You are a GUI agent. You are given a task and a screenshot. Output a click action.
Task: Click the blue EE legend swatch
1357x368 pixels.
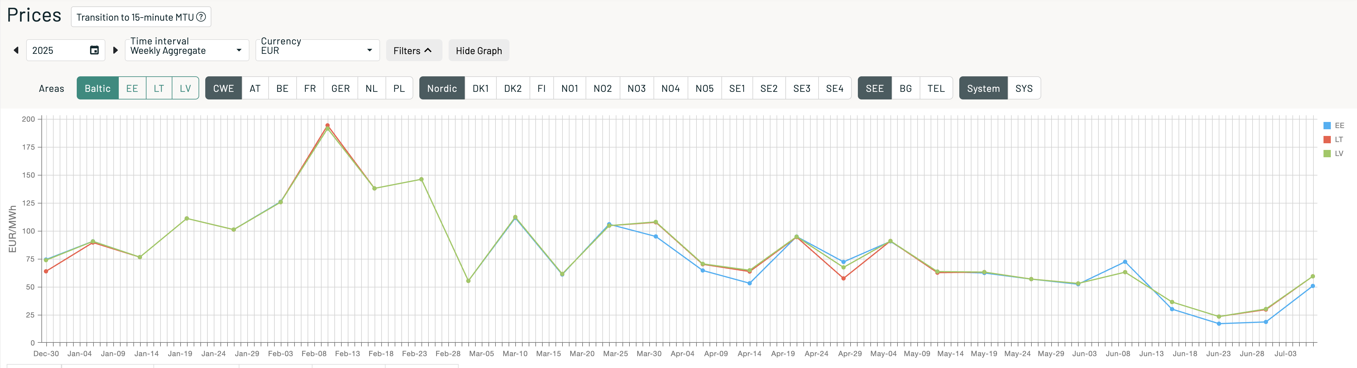coord(1327,126)
